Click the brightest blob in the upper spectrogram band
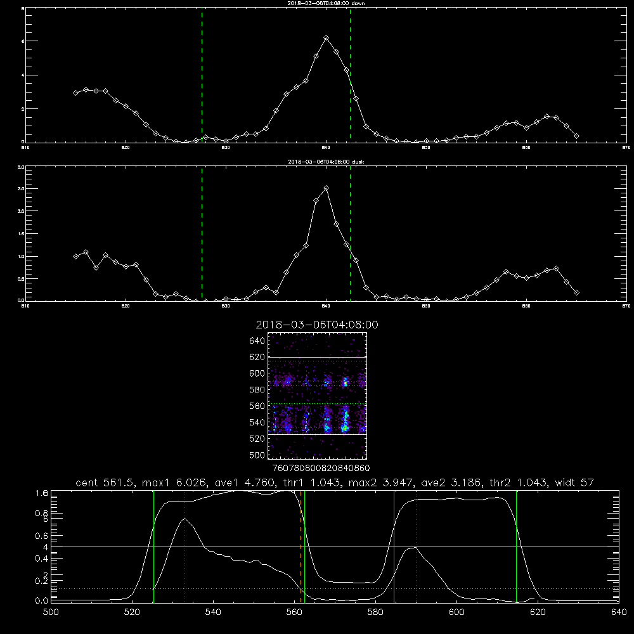Image resolution: width=634 pixels, height=634 pixels. point(346,382)
